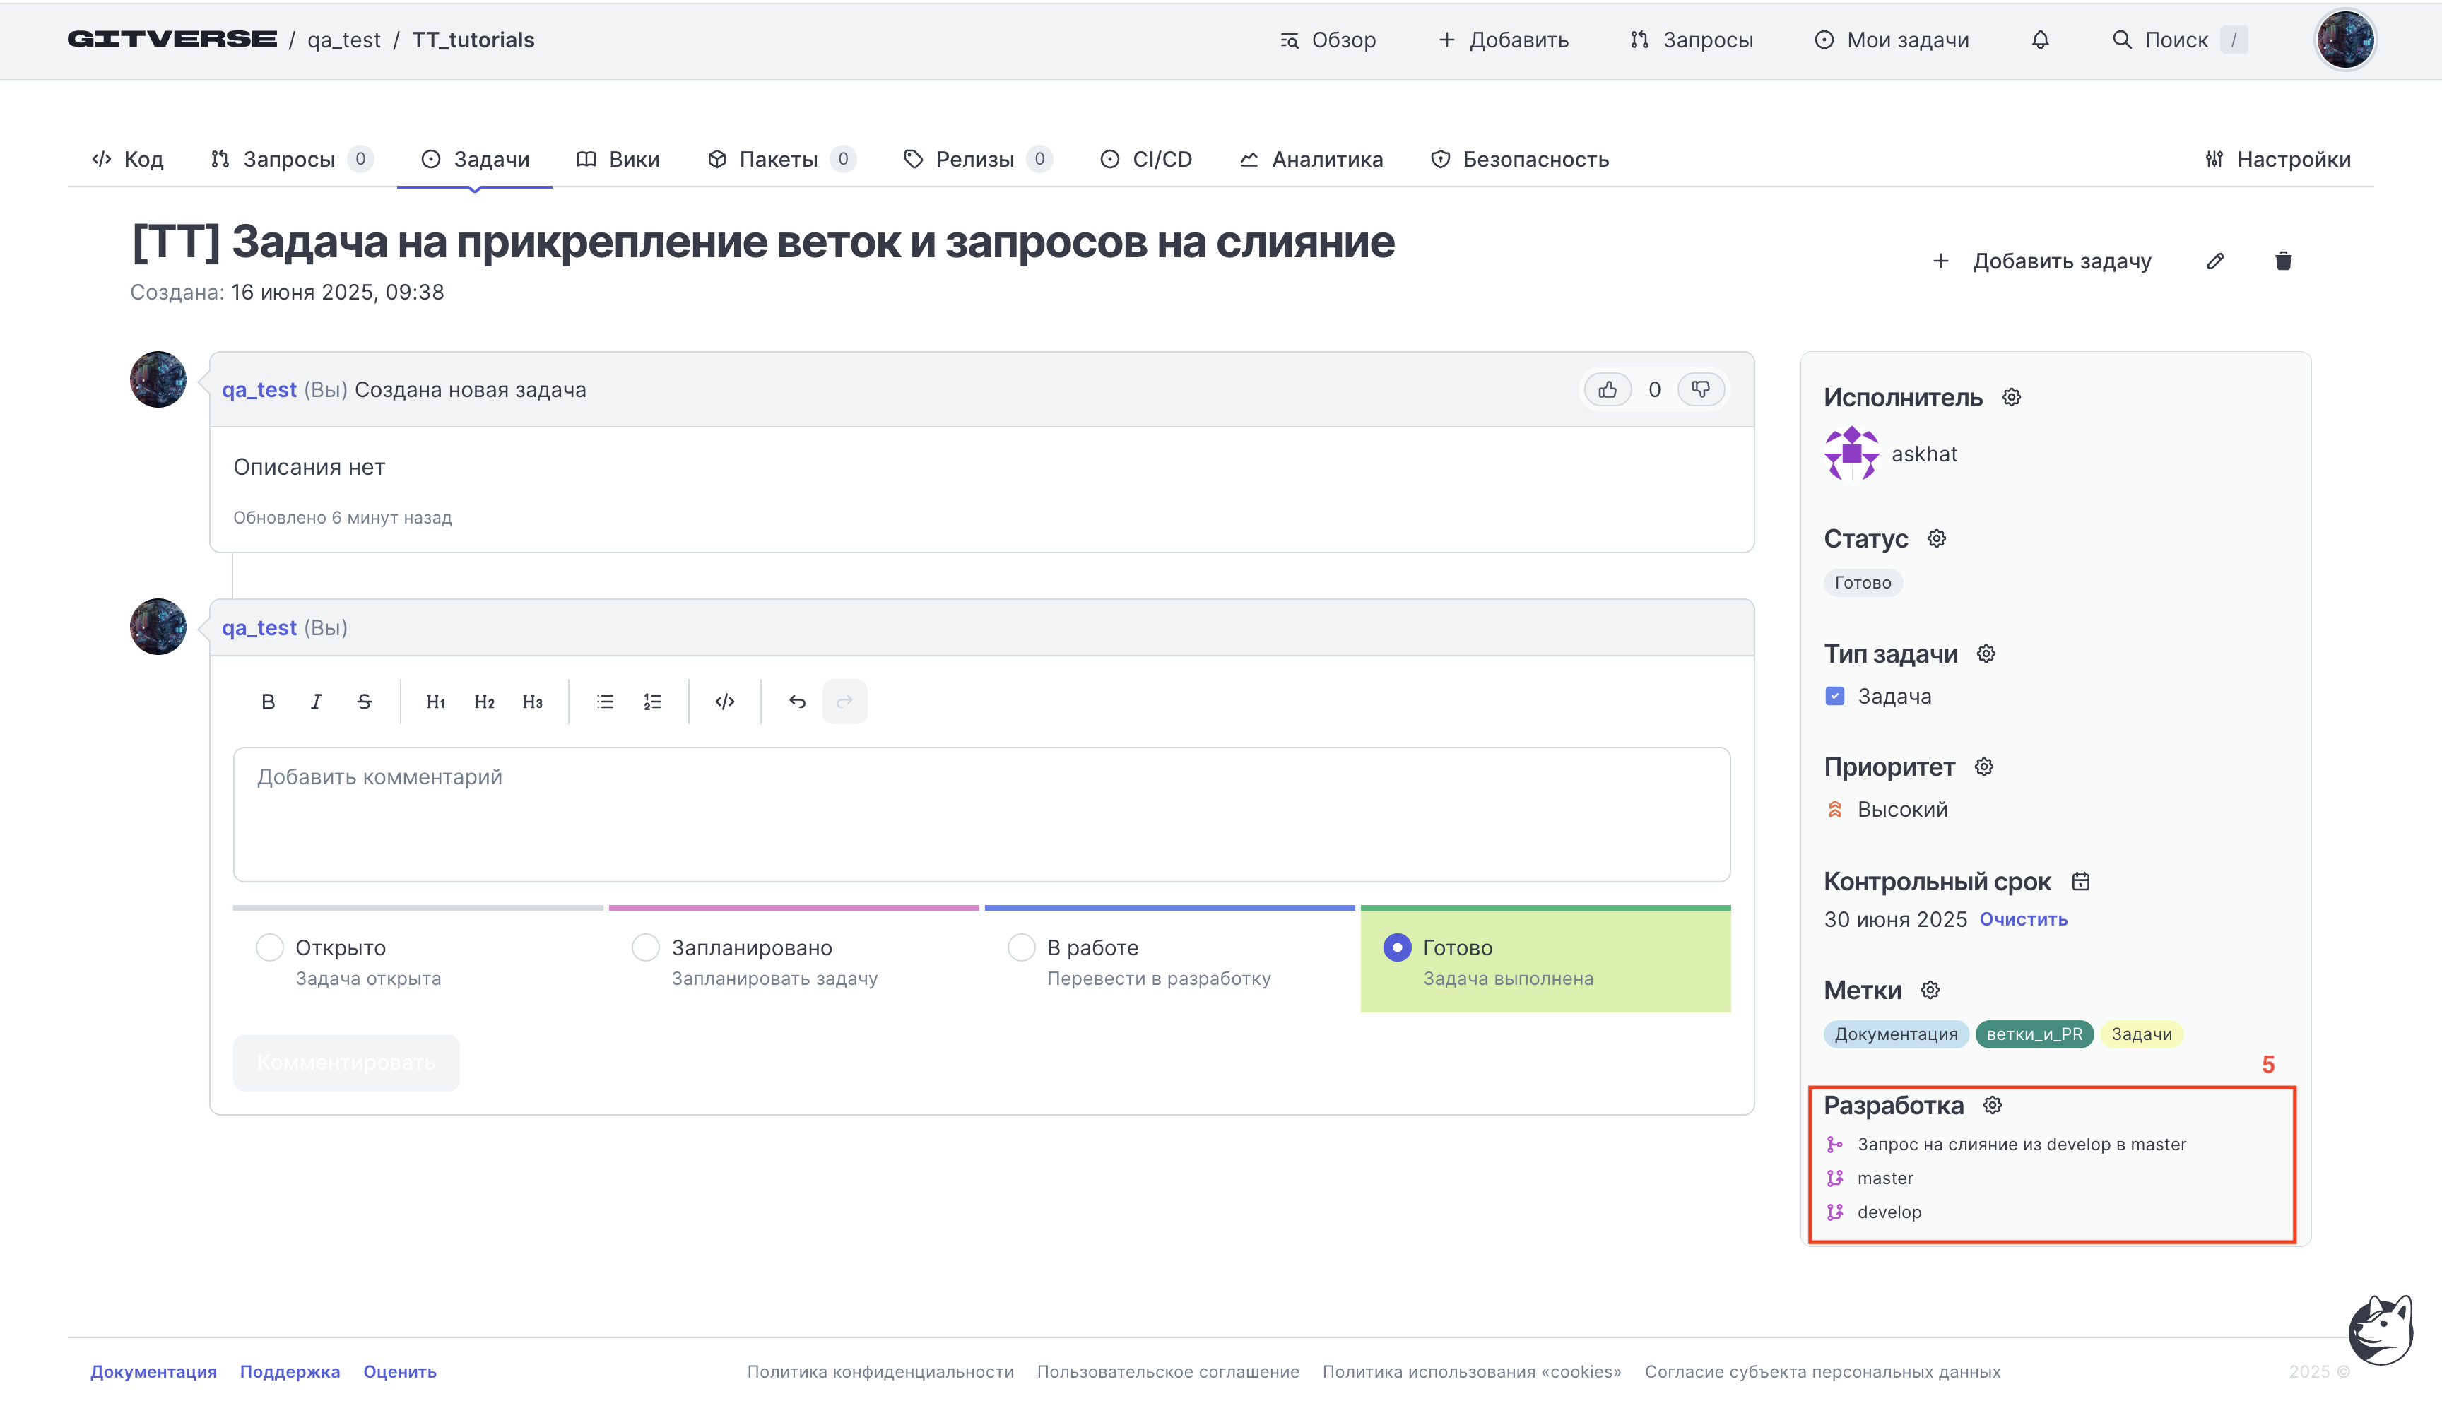
Task: Open the Безопасность tab
Action: point(1520,160)
